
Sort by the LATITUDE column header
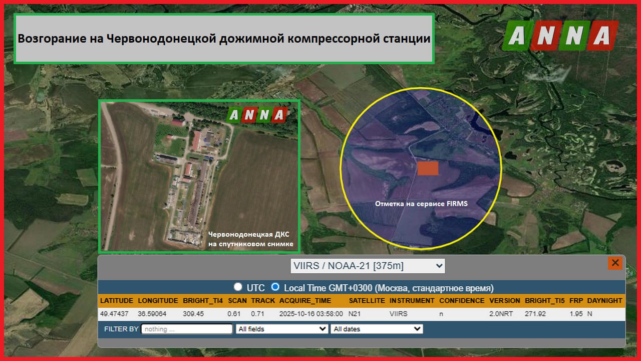coord(117,301)
